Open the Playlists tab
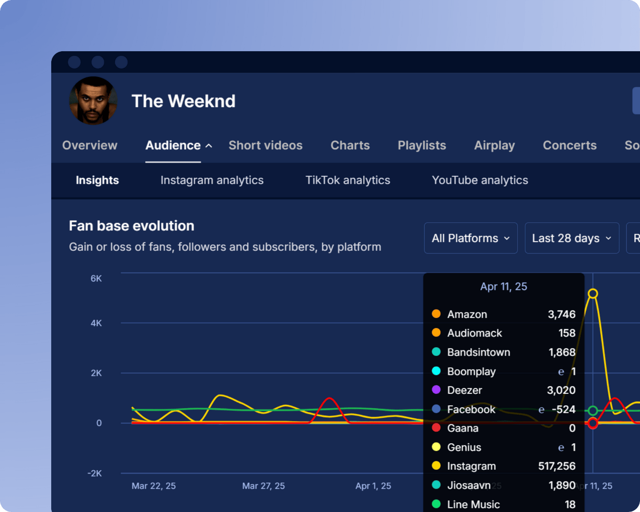 421,146
